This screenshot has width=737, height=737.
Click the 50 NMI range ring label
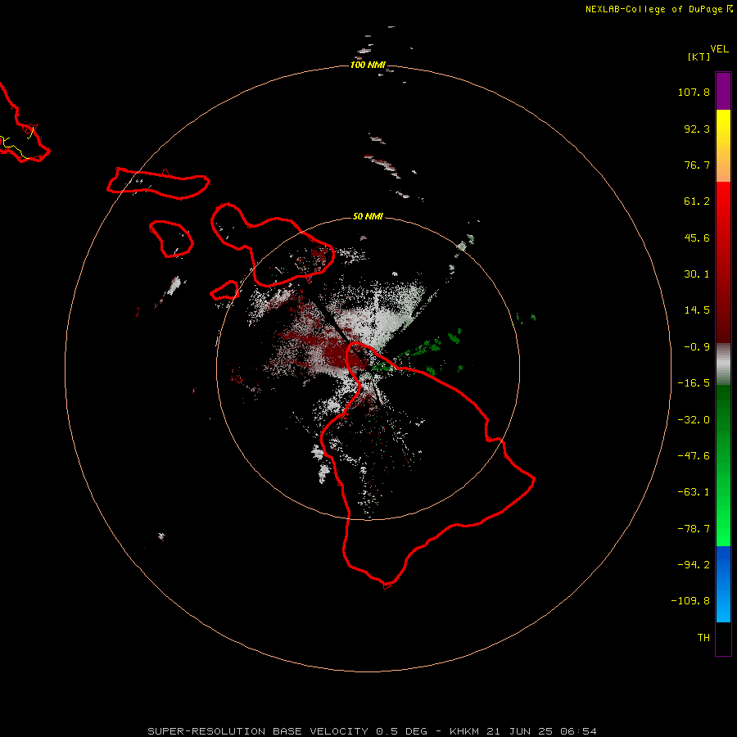click(x=368, y=216)
